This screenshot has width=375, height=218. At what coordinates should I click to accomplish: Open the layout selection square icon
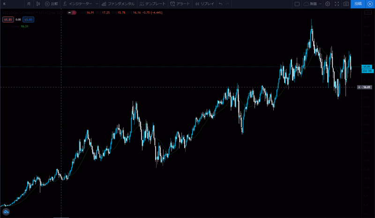pyautogui.click(x=297, y=4)
